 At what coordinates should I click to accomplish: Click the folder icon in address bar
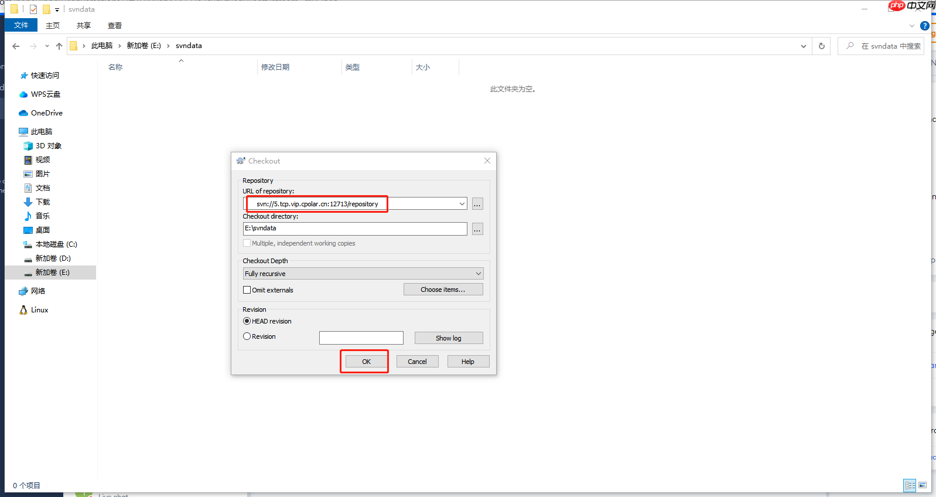pos(74,46)
